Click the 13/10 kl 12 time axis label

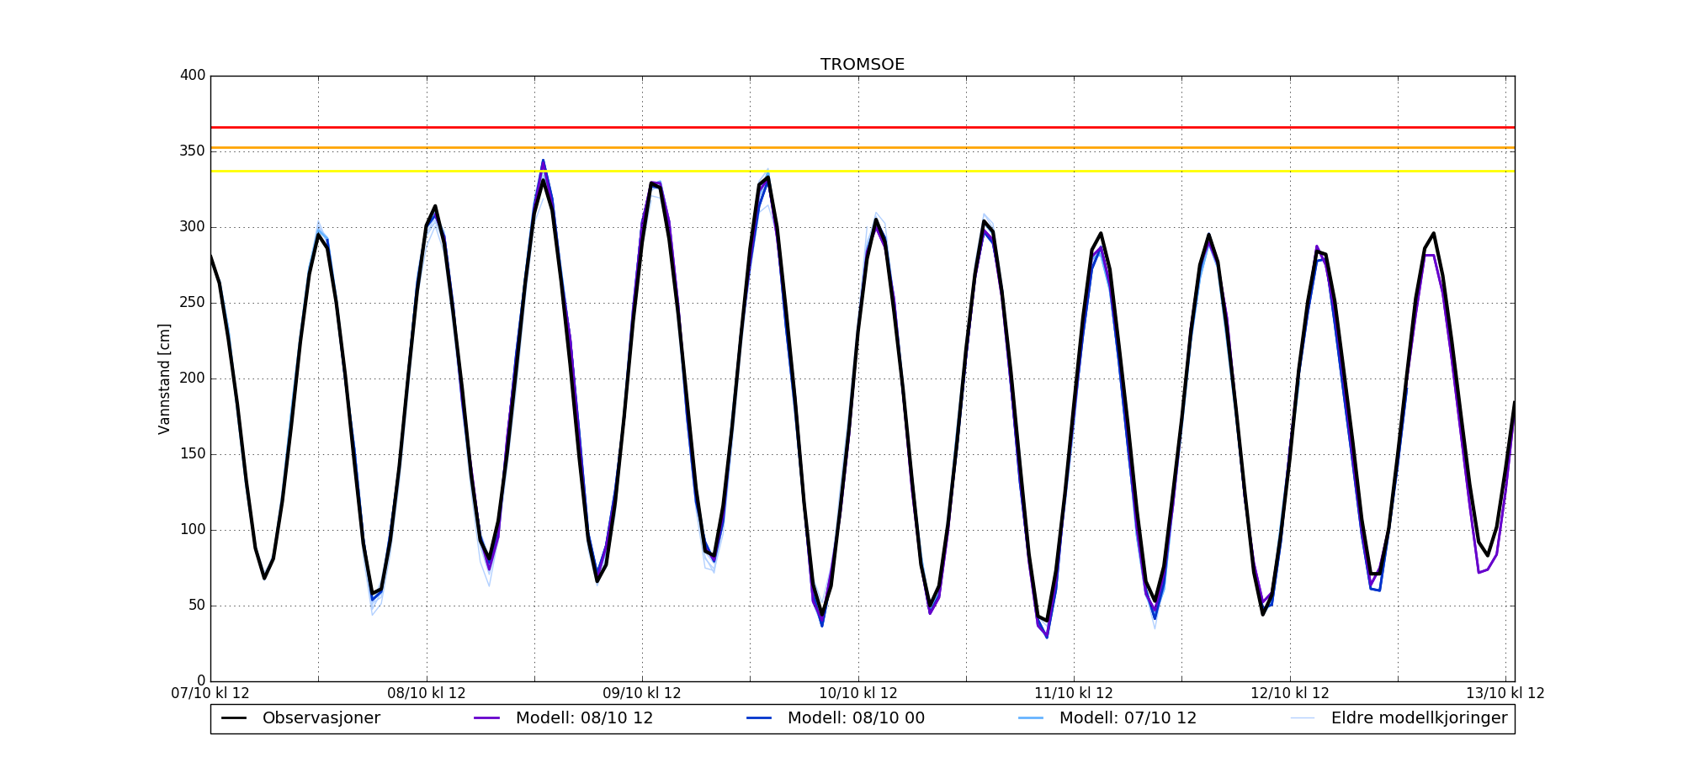coord(1505,694)
